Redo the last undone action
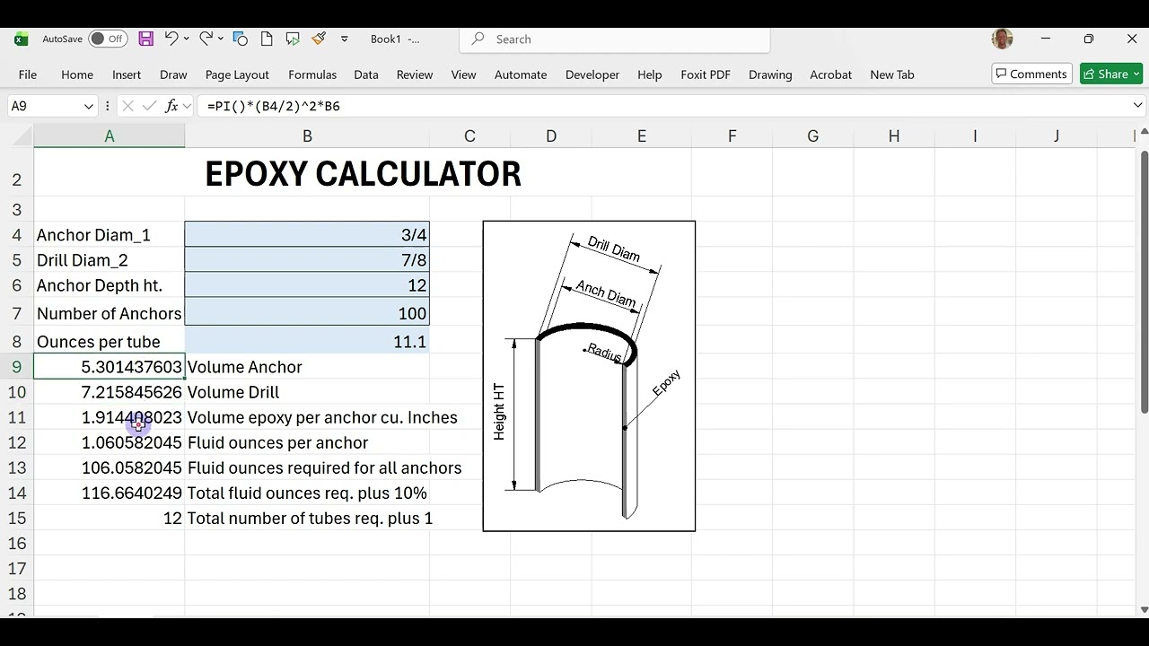 point(206,39)
